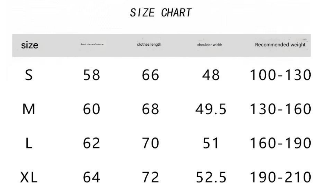Screen dimensions: 333x195
Task: Click the 'clothes length' column header
Action: click(x=149, y=44)
